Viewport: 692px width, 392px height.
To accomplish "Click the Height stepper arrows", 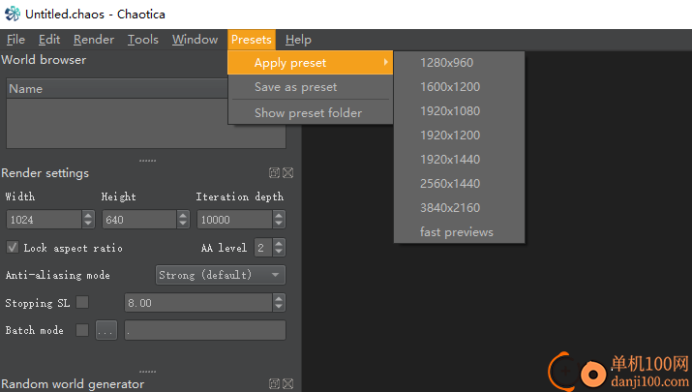I will tap(183, 220).
